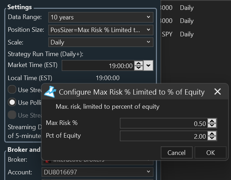Toggle the greyed-out Use Stream checkbox
The height and width of the screenshot is (180, 231).
point(12,115)
